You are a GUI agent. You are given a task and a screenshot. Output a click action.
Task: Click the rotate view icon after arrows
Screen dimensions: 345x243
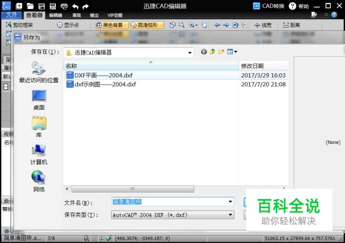click(x=235, y=25)
